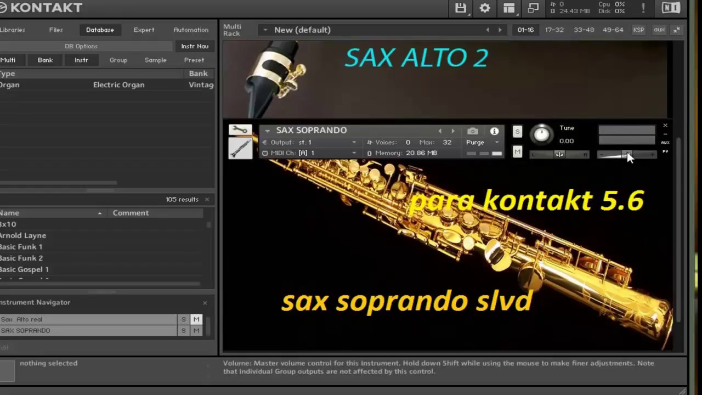Click the Tune knob
The image size is (702, 395).
click(x=542, y=134)
